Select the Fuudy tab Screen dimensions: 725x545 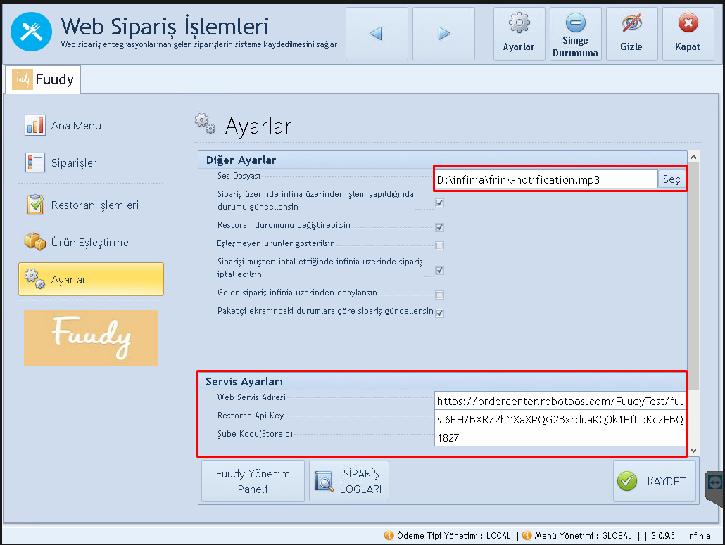(43, 79)
